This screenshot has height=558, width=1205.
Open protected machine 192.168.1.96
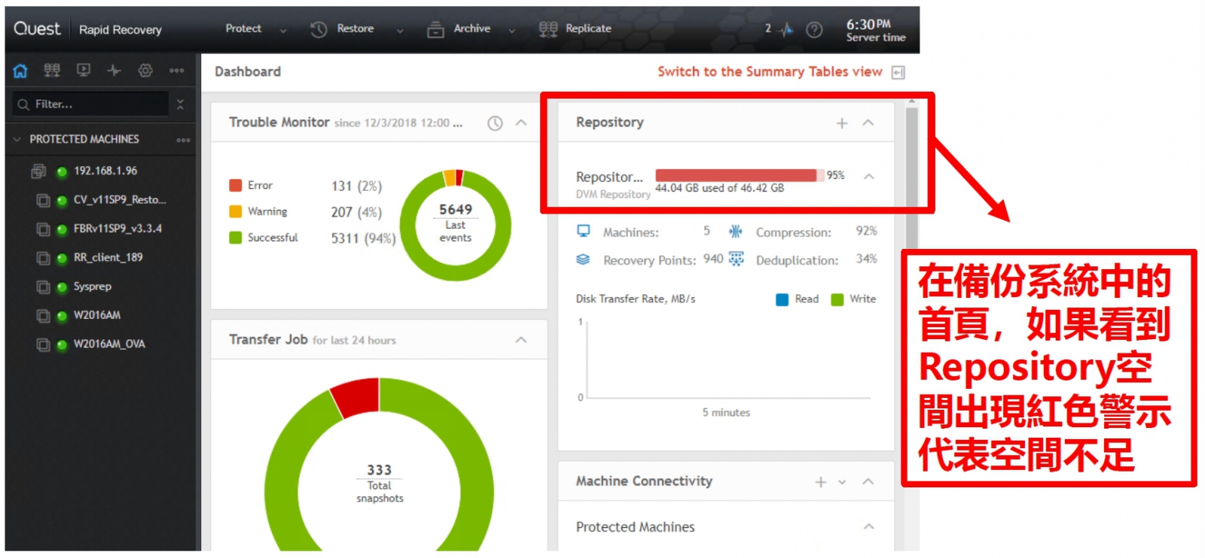pos(105,171)
